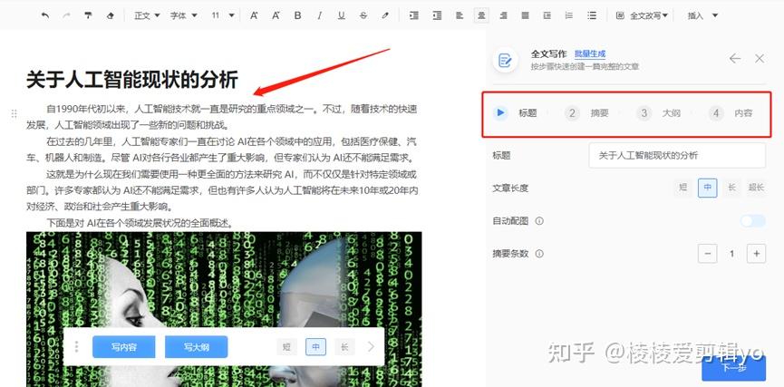Image resolution: width=784 pixels, height=387 pixels.
Task: Click the 全文写作 document pen icon
Action: [505, 61]
